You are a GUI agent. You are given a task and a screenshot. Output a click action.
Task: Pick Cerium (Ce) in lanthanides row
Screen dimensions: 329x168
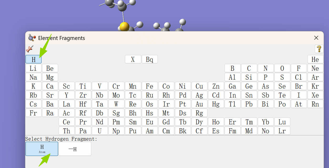click(67, 122)
